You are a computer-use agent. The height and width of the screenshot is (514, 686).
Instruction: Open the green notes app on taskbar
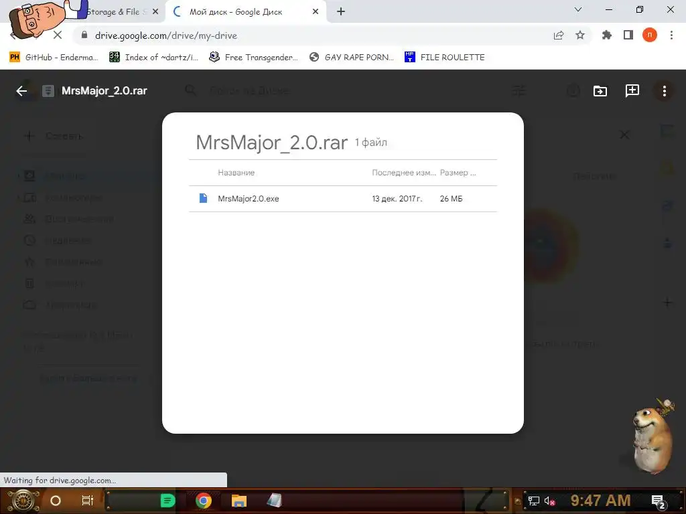[167, 501]
